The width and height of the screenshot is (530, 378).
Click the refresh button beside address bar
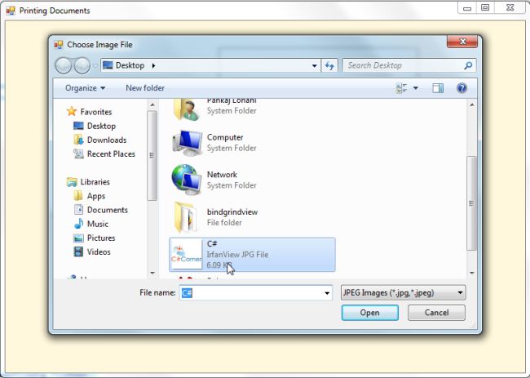click(x=329, y=65)
